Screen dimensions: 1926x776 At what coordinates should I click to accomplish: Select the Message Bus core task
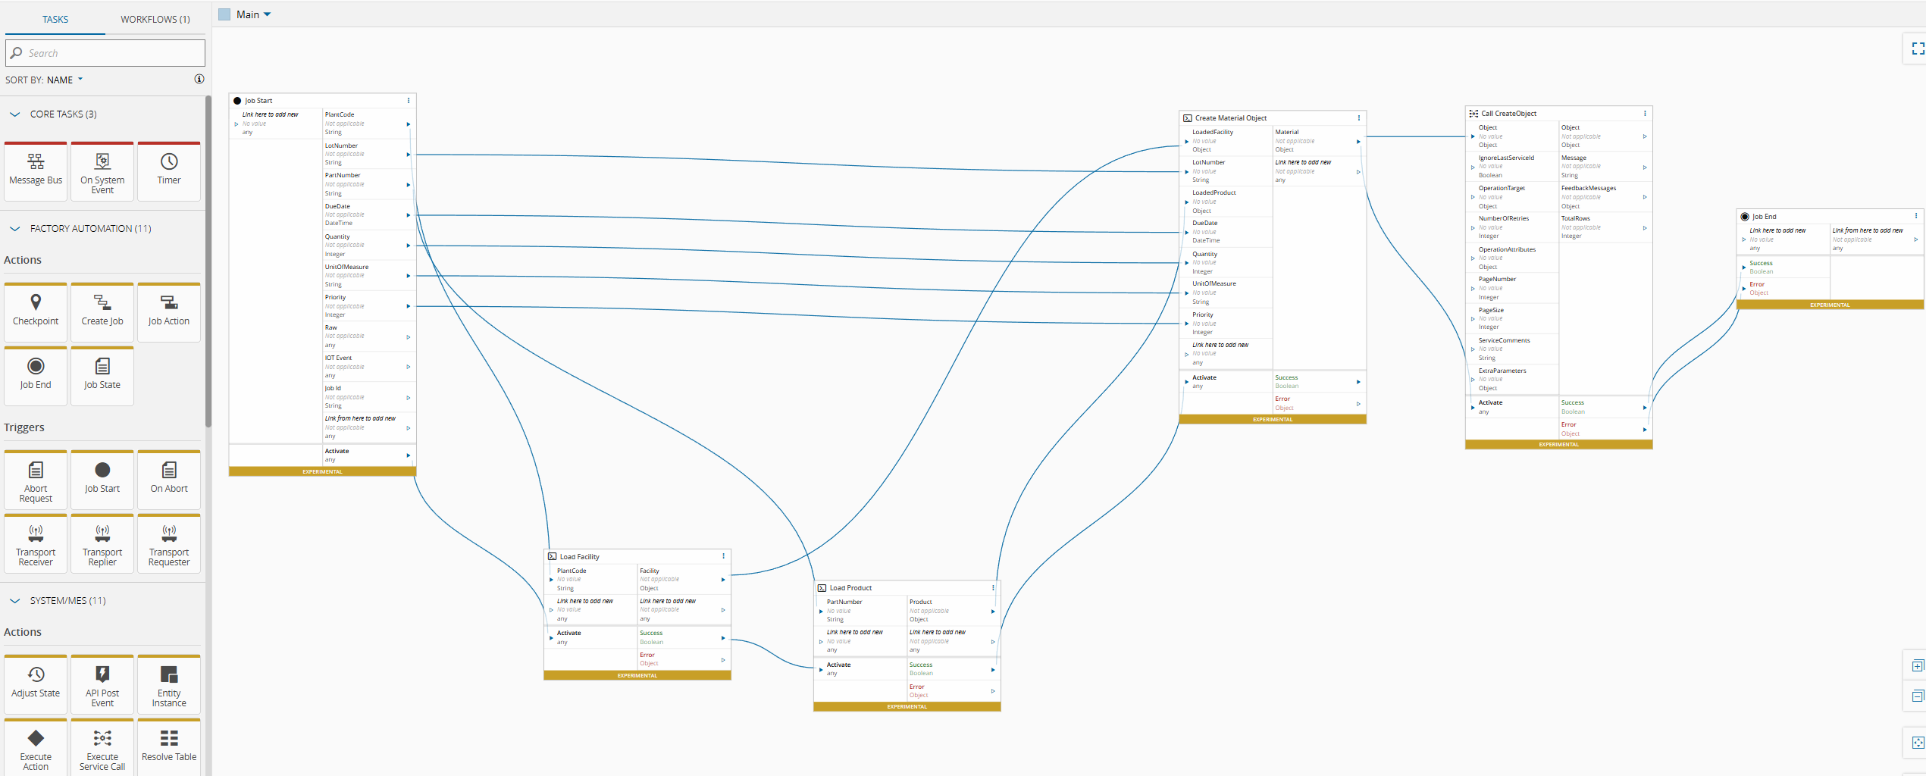36,171
